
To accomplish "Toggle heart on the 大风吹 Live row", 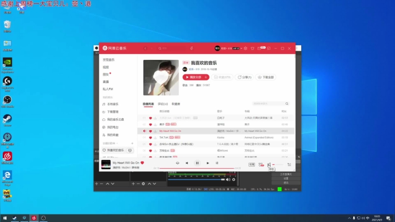I will [x=150, y=118].
